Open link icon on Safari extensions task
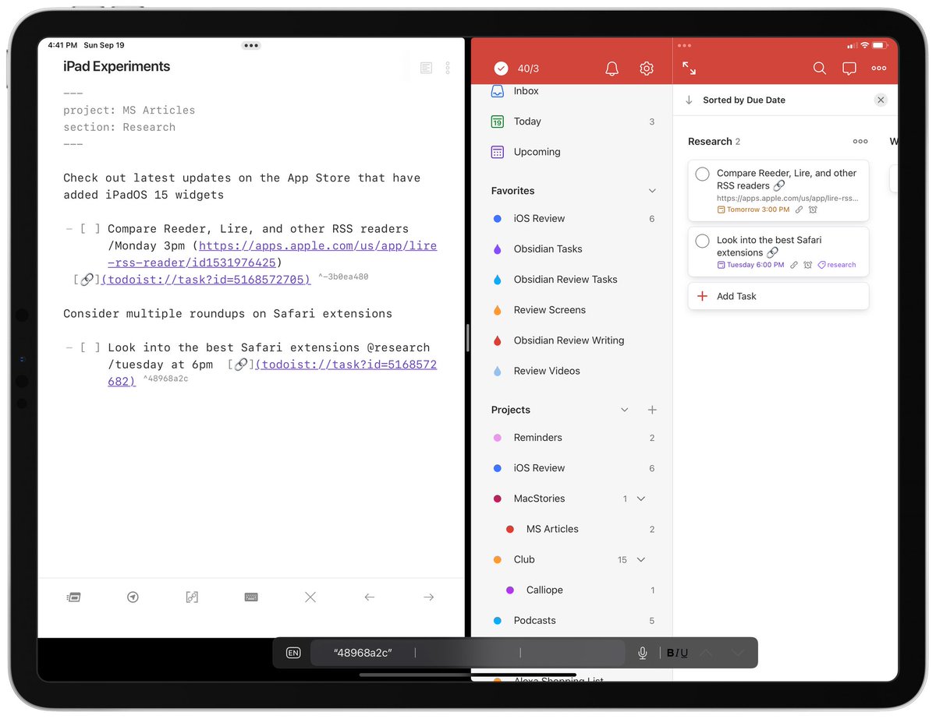The width and height of the screenshot is (936, 719). pos(794,265)
